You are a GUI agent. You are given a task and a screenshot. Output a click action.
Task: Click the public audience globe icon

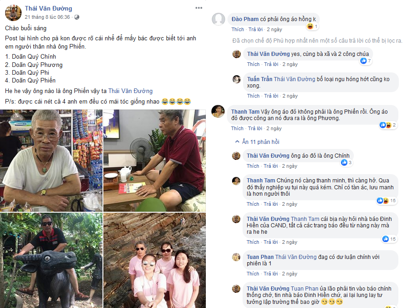[77, 17]
